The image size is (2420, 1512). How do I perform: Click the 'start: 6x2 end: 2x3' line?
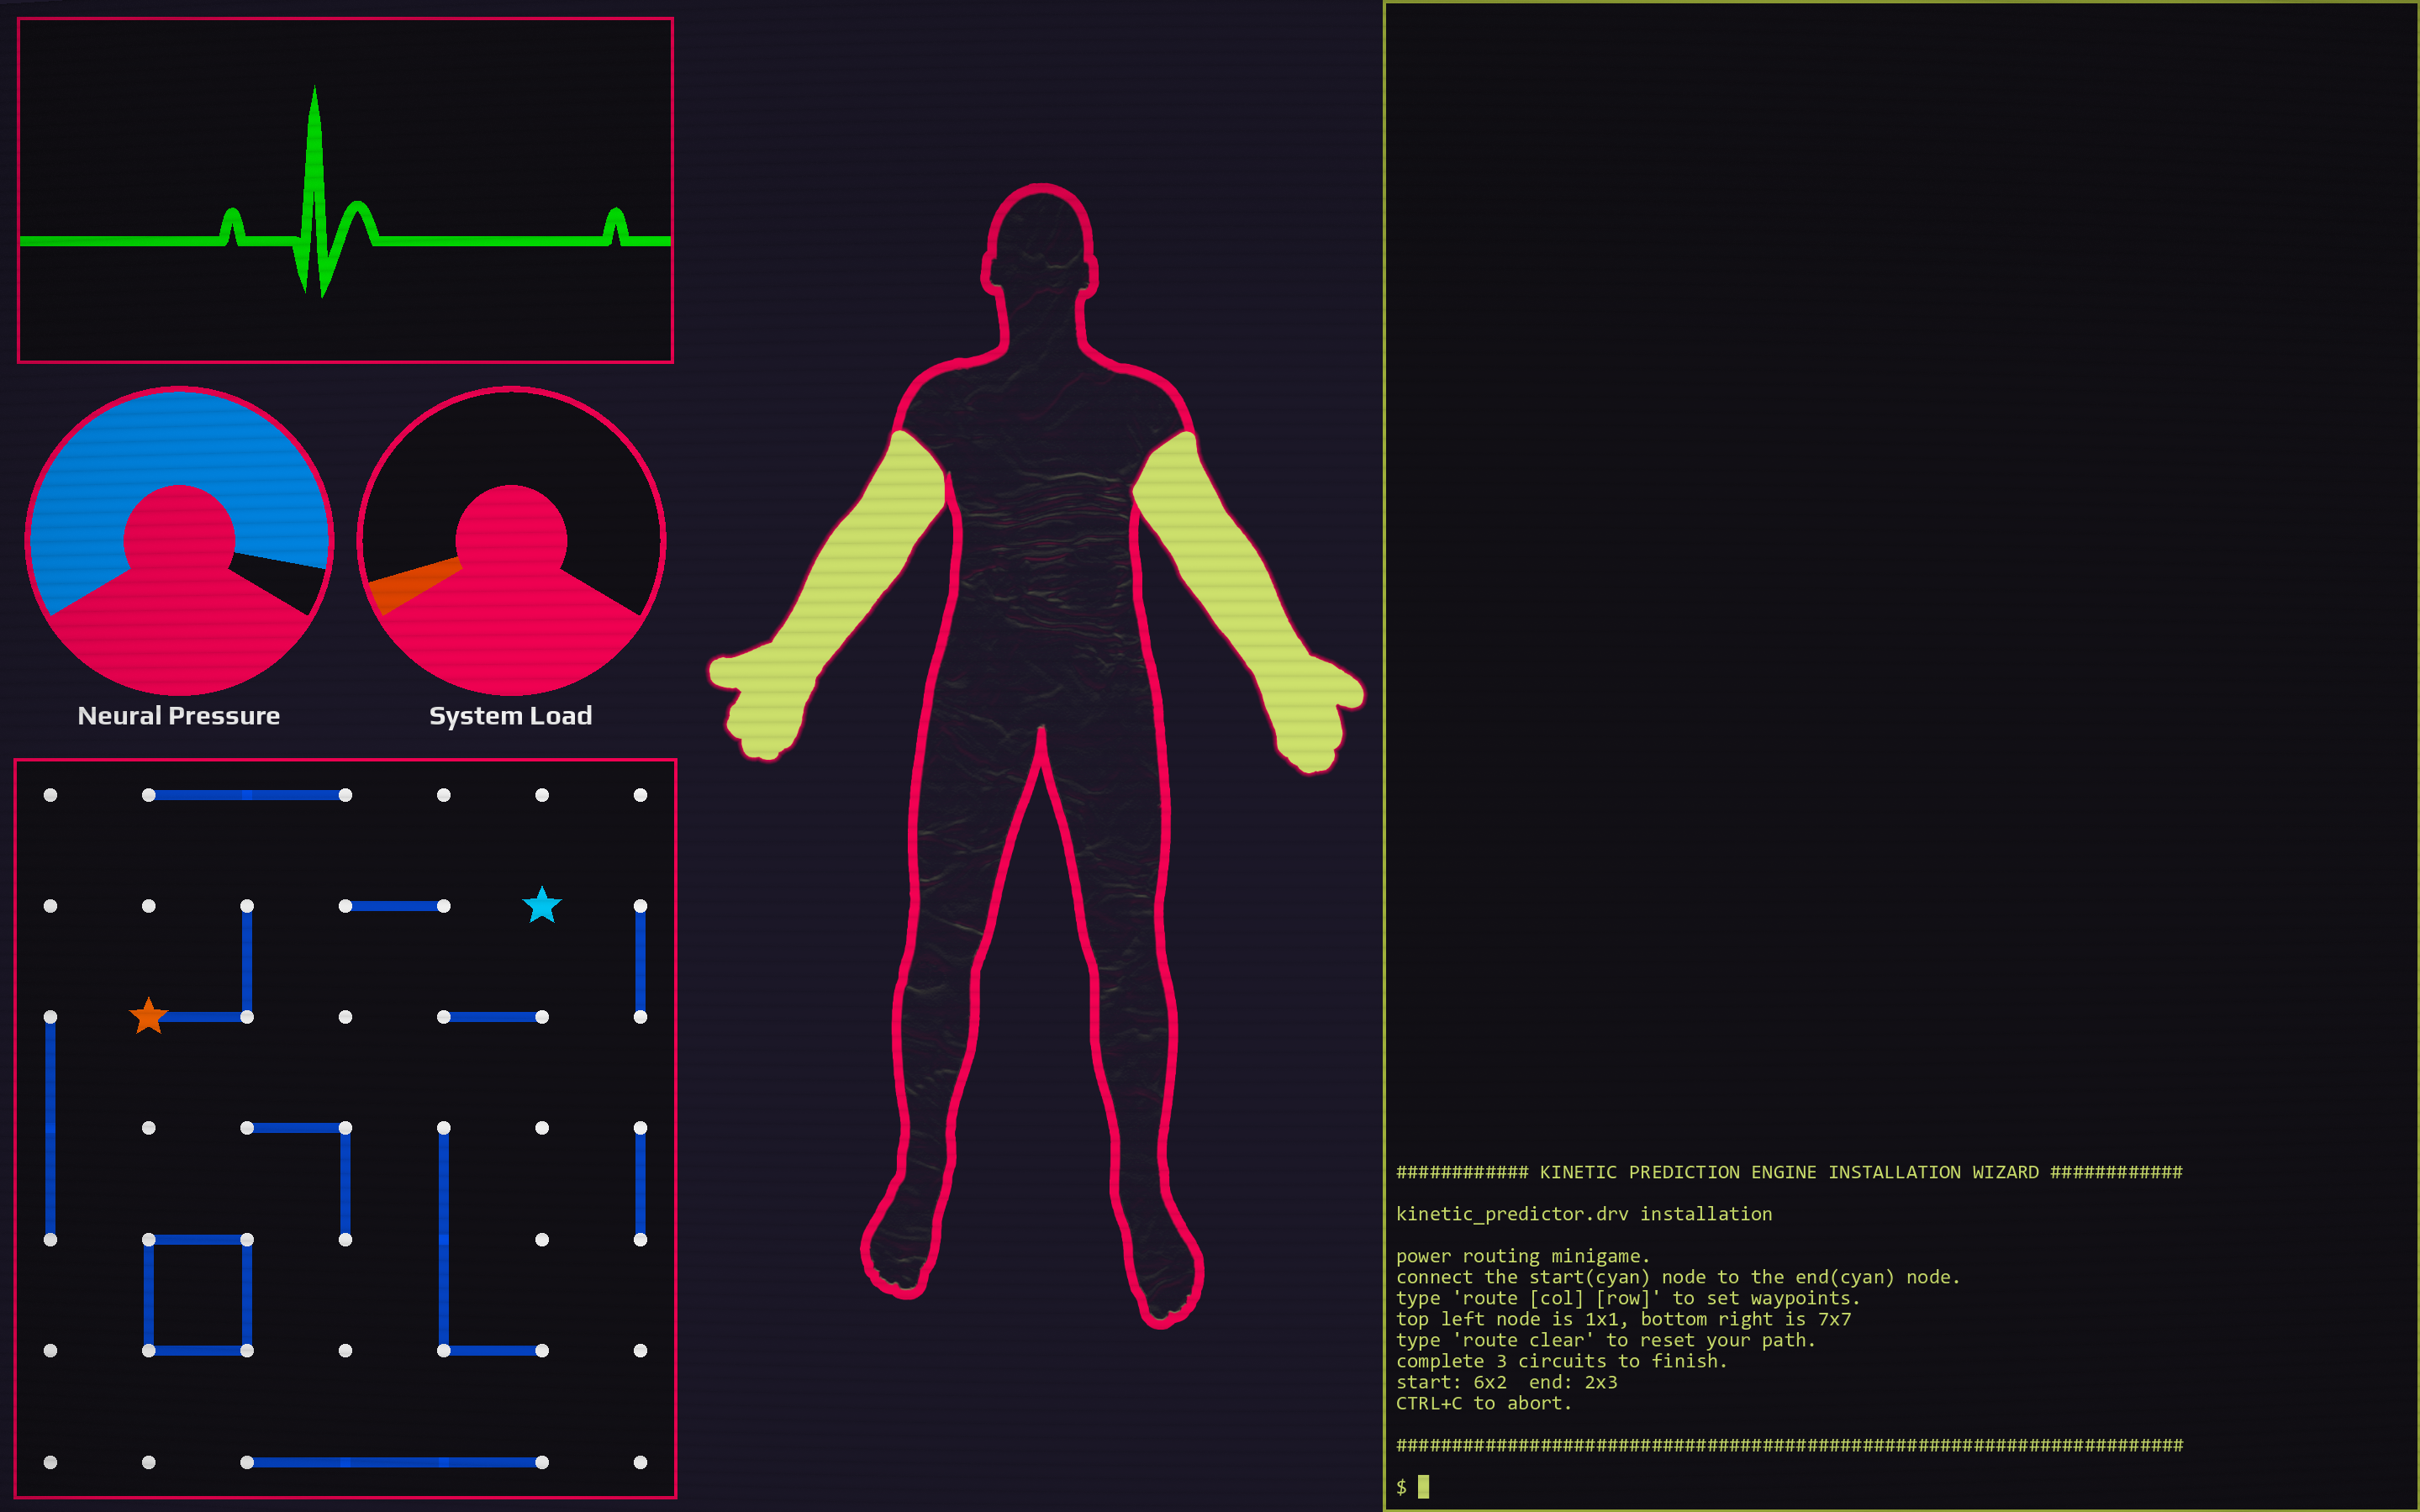[1506, 1382]
